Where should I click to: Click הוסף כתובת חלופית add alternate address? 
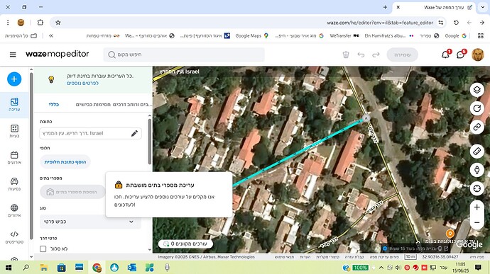(x=65, y=162)
